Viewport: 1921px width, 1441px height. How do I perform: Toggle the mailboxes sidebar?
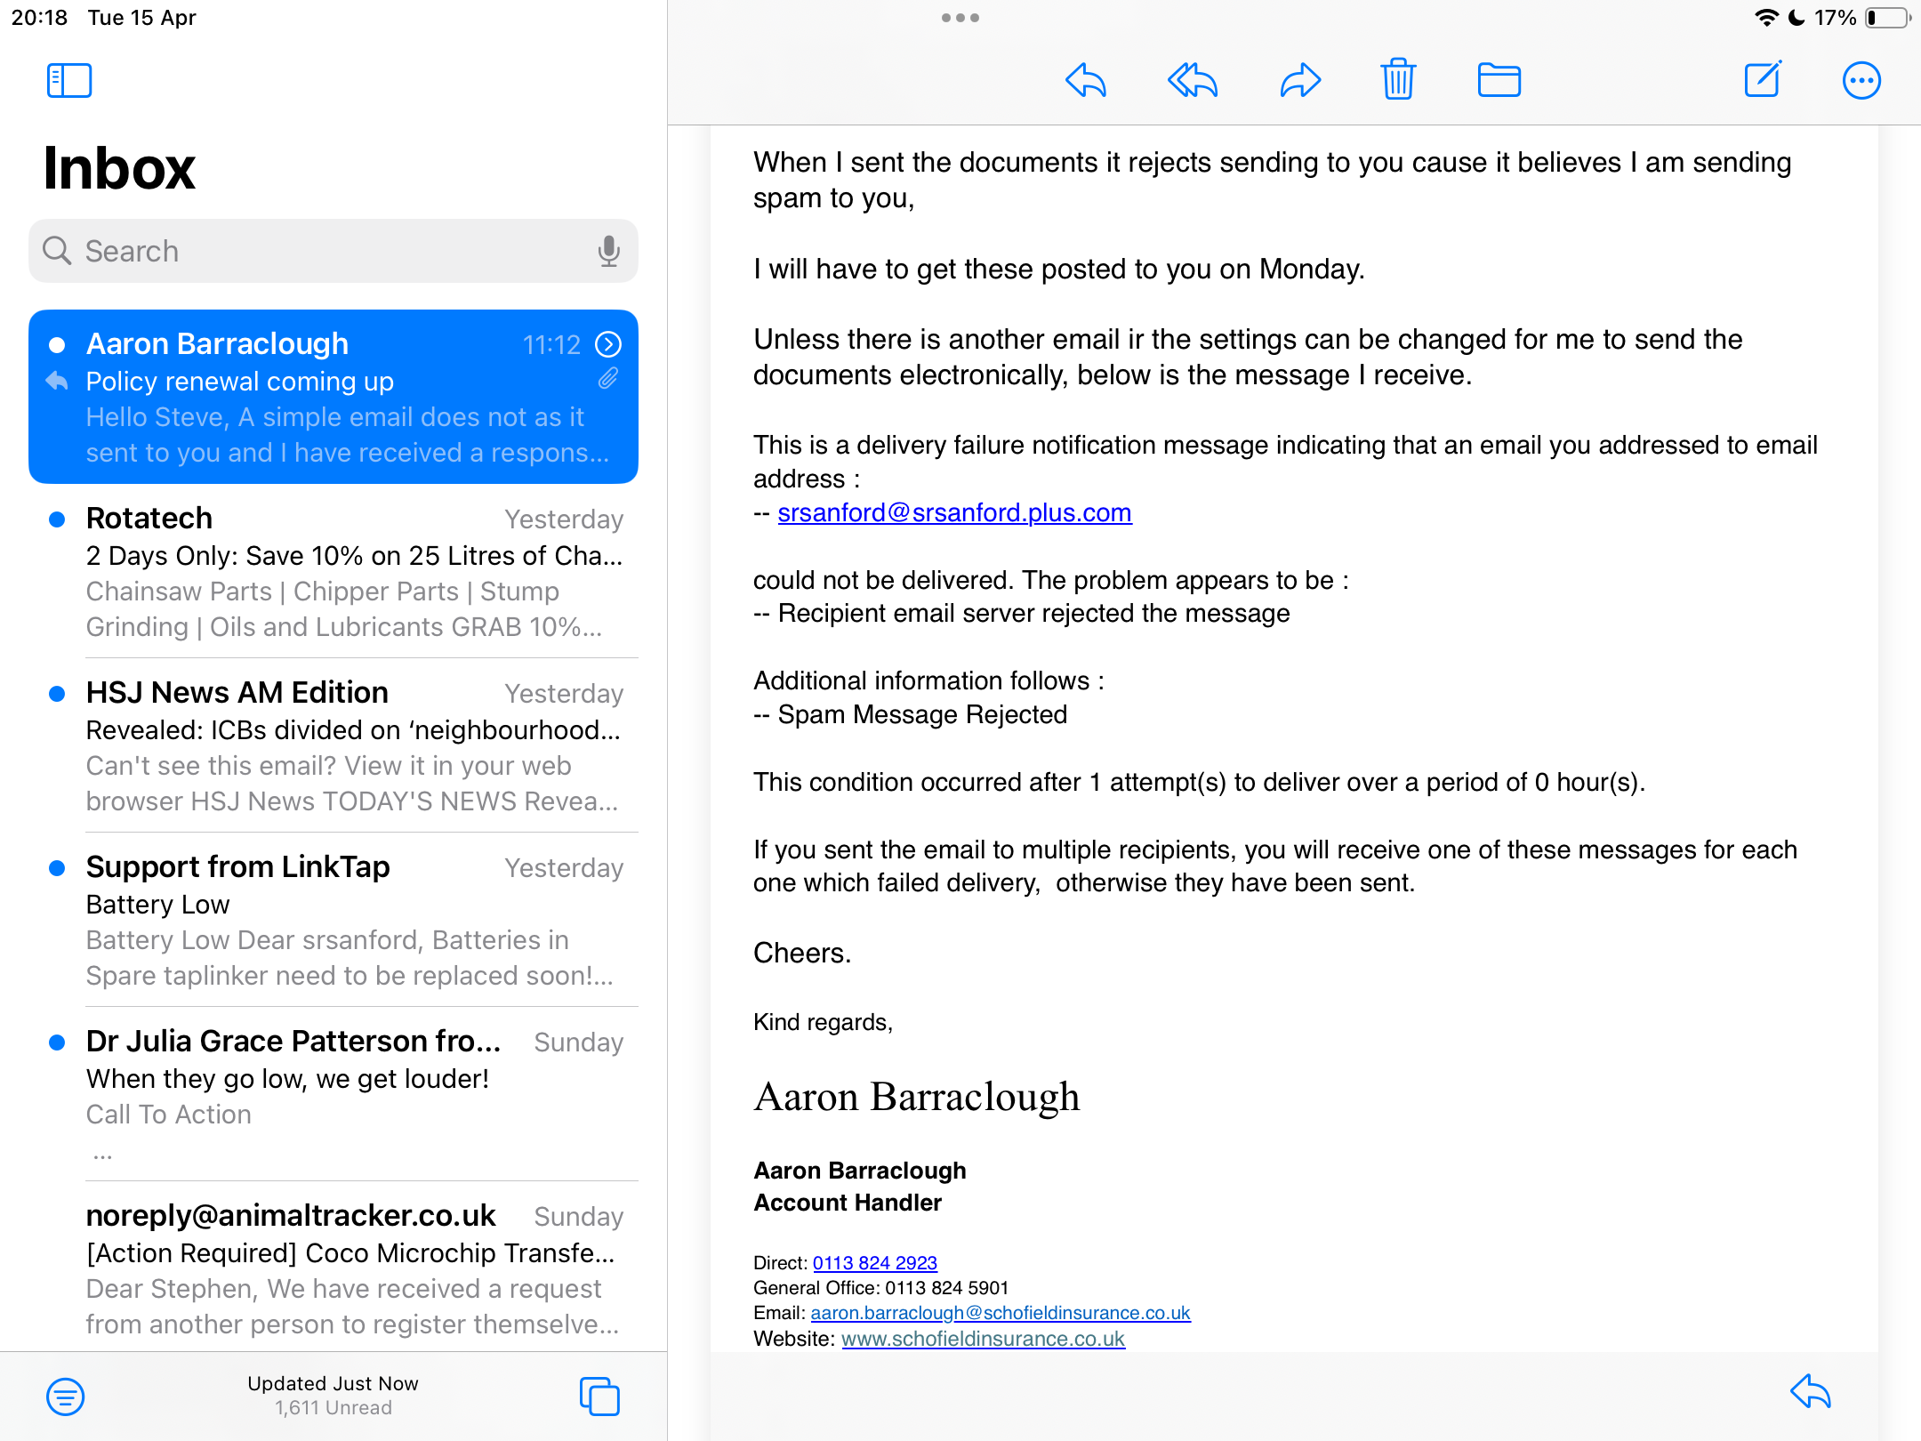click(x=69, y=81)
